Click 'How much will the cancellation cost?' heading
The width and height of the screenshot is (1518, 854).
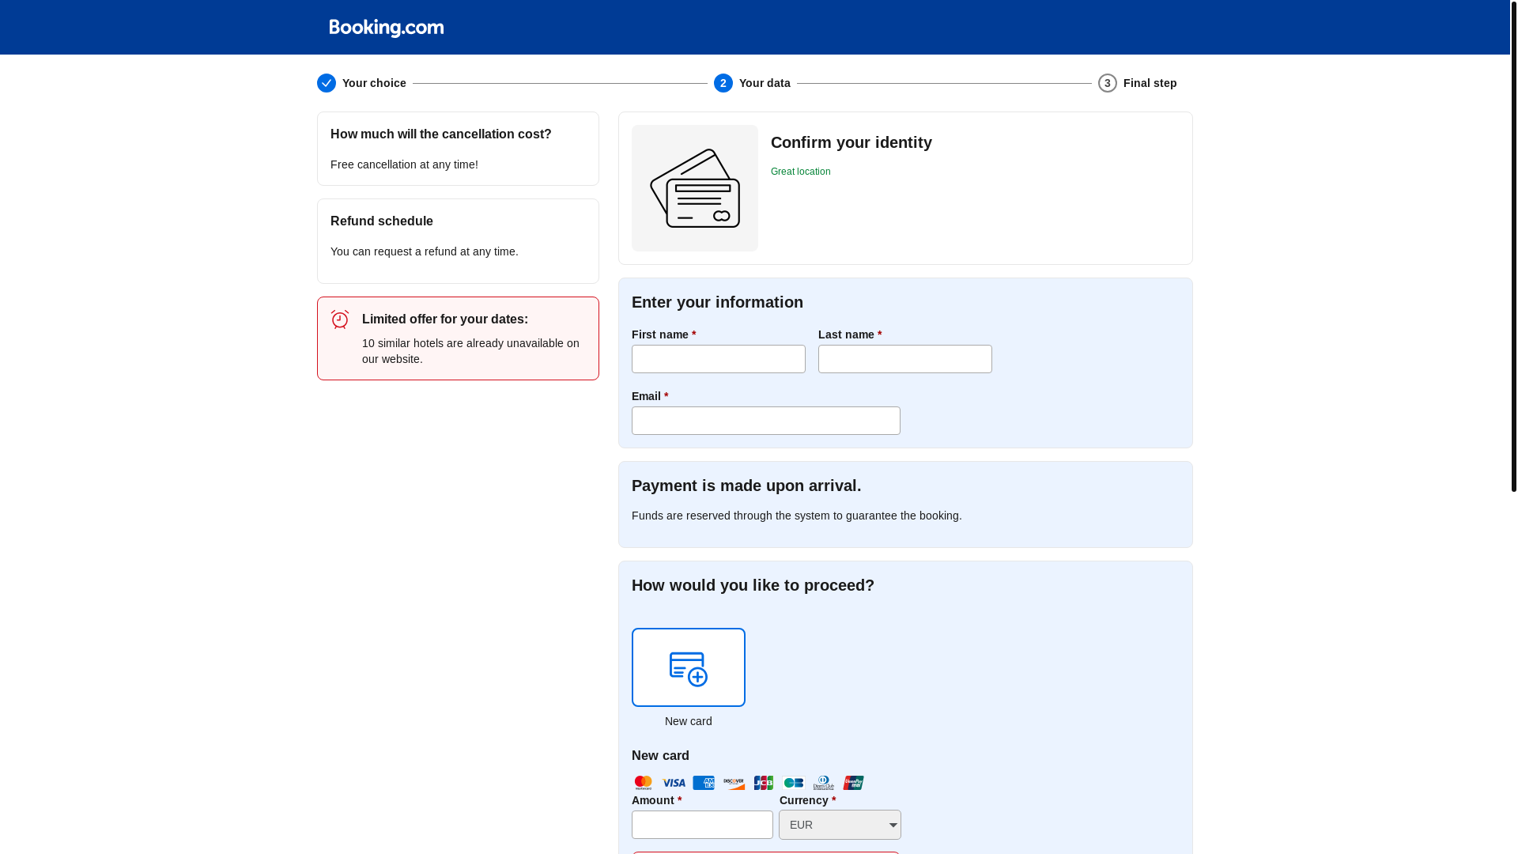(441, 134)
